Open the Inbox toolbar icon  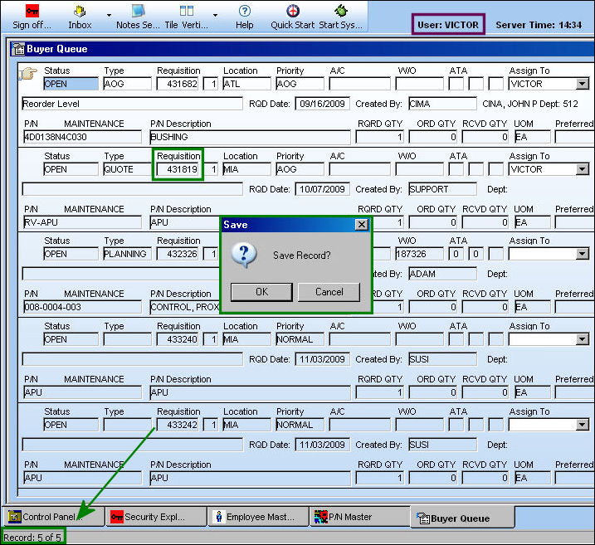(x=80, y=11)
